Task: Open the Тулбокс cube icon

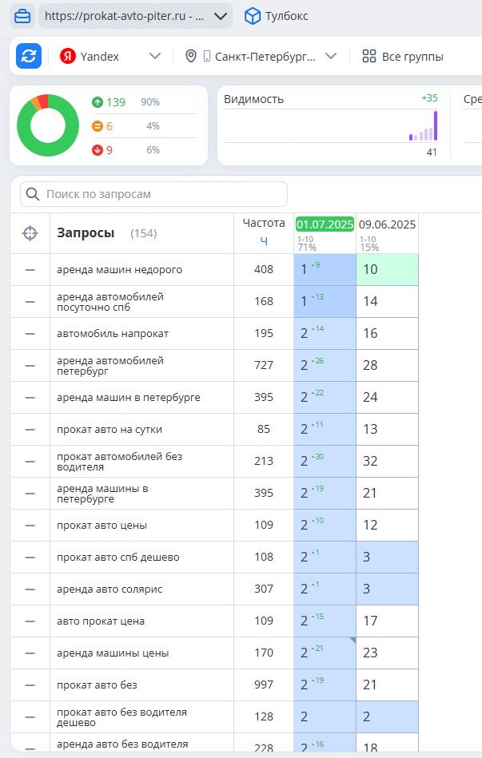Action: [x=252, y=17]
